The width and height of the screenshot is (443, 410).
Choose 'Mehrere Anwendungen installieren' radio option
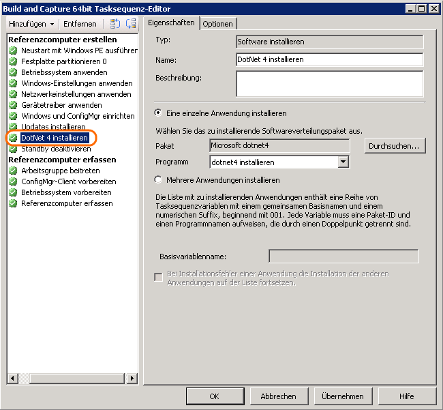159,180
